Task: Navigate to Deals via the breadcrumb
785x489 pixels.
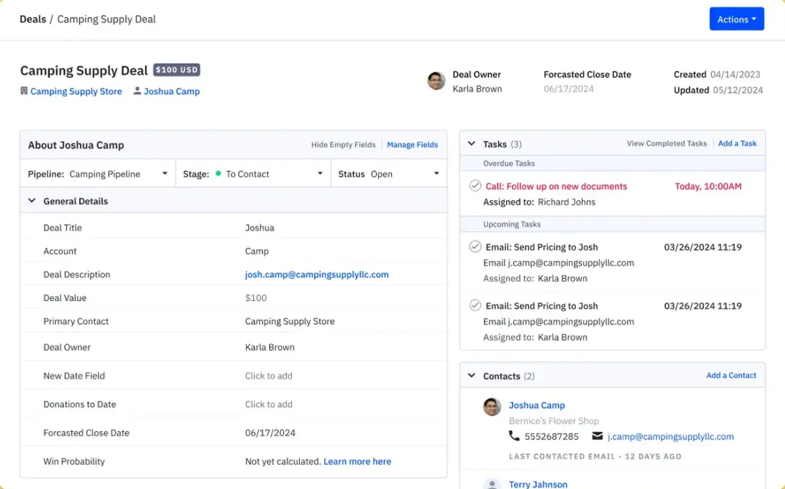Action: coord(33,19)
